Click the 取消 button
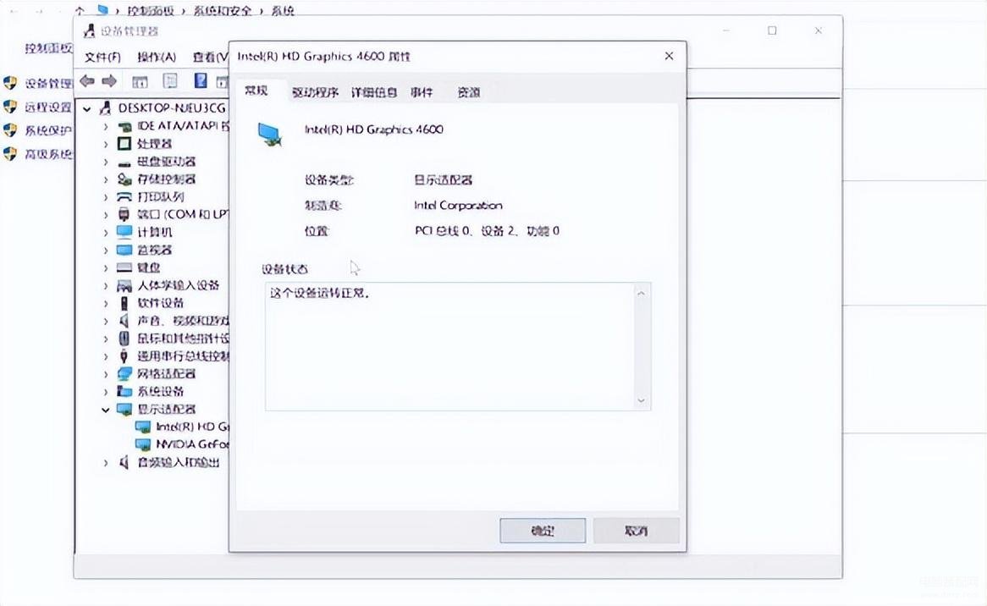 (x=636, y=531)
